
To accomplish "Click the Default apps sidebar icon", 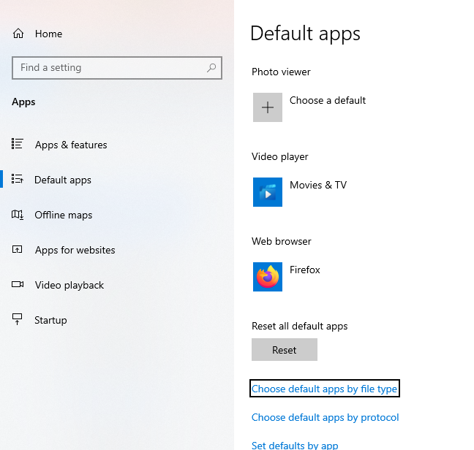I will (18, 179).
